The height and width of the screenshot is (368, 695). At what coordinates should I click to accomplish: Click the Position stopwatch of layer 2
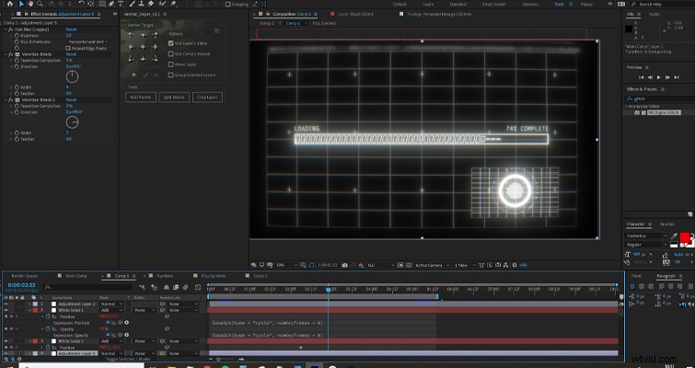tap(48, 316)
